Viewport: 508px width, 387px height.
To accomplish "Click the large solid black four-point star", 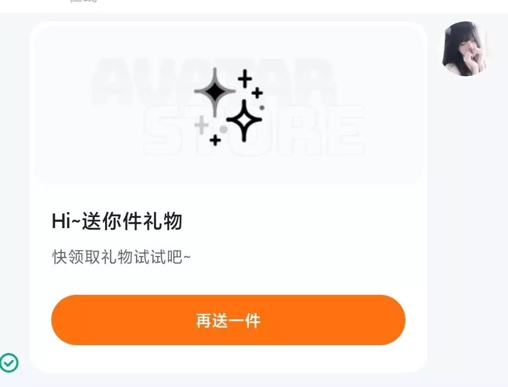I will (215, 92).
